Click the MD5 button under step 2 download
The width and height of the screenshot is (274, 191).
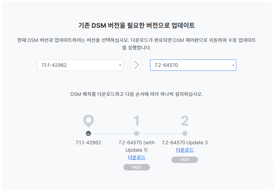185,159
